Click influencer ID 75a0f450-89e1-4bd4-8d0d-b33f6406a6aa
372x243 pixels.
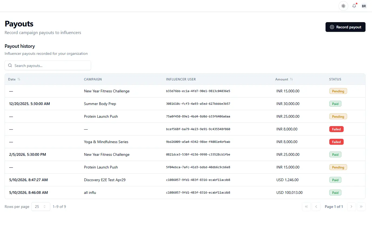198,116
